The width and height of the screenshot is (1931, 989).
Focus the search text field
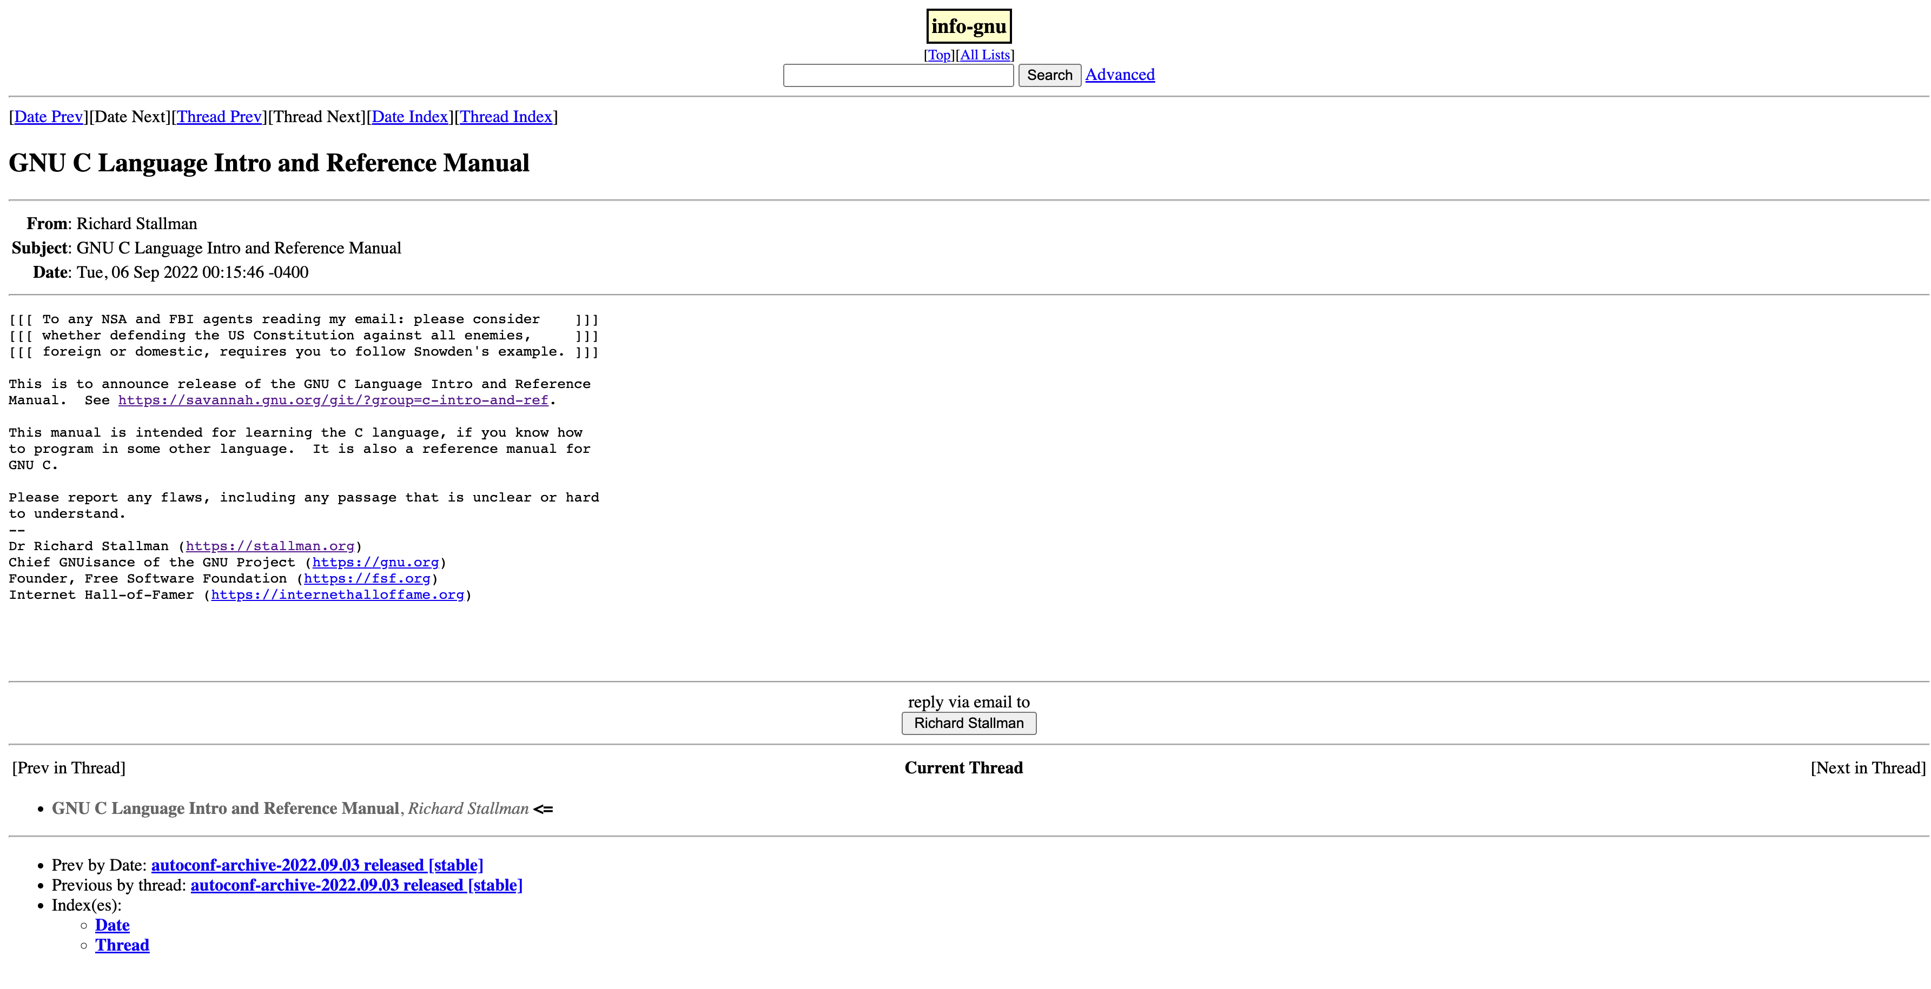[x=898, y=75]
